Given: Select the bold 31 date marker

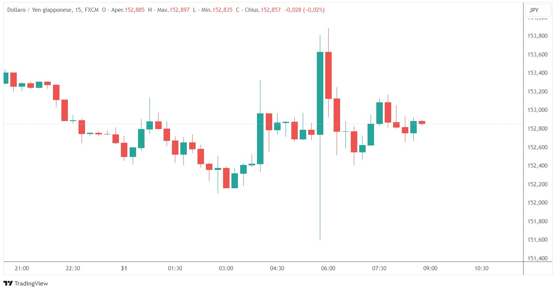Looking at the screenshot, I should pos(124,268).
